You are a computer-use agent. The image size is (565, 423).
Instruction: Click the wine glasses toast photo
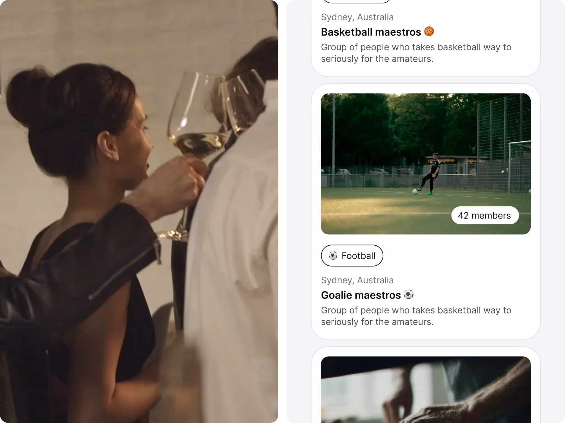coord(139,211)
